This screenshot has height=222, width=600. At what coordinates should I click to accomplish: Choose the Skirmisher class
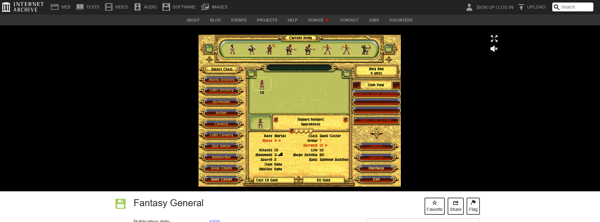221,102
